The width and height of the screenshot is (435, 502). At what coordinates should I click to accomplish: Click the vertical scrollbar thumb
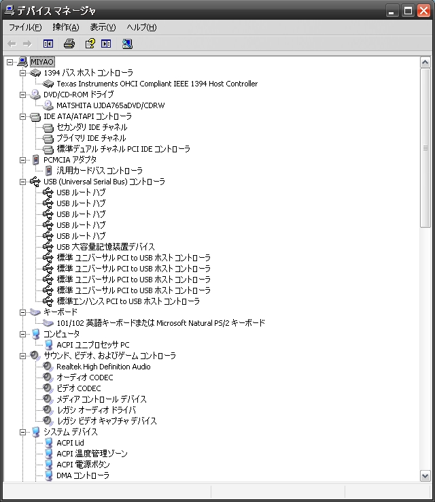click(425, 148)
